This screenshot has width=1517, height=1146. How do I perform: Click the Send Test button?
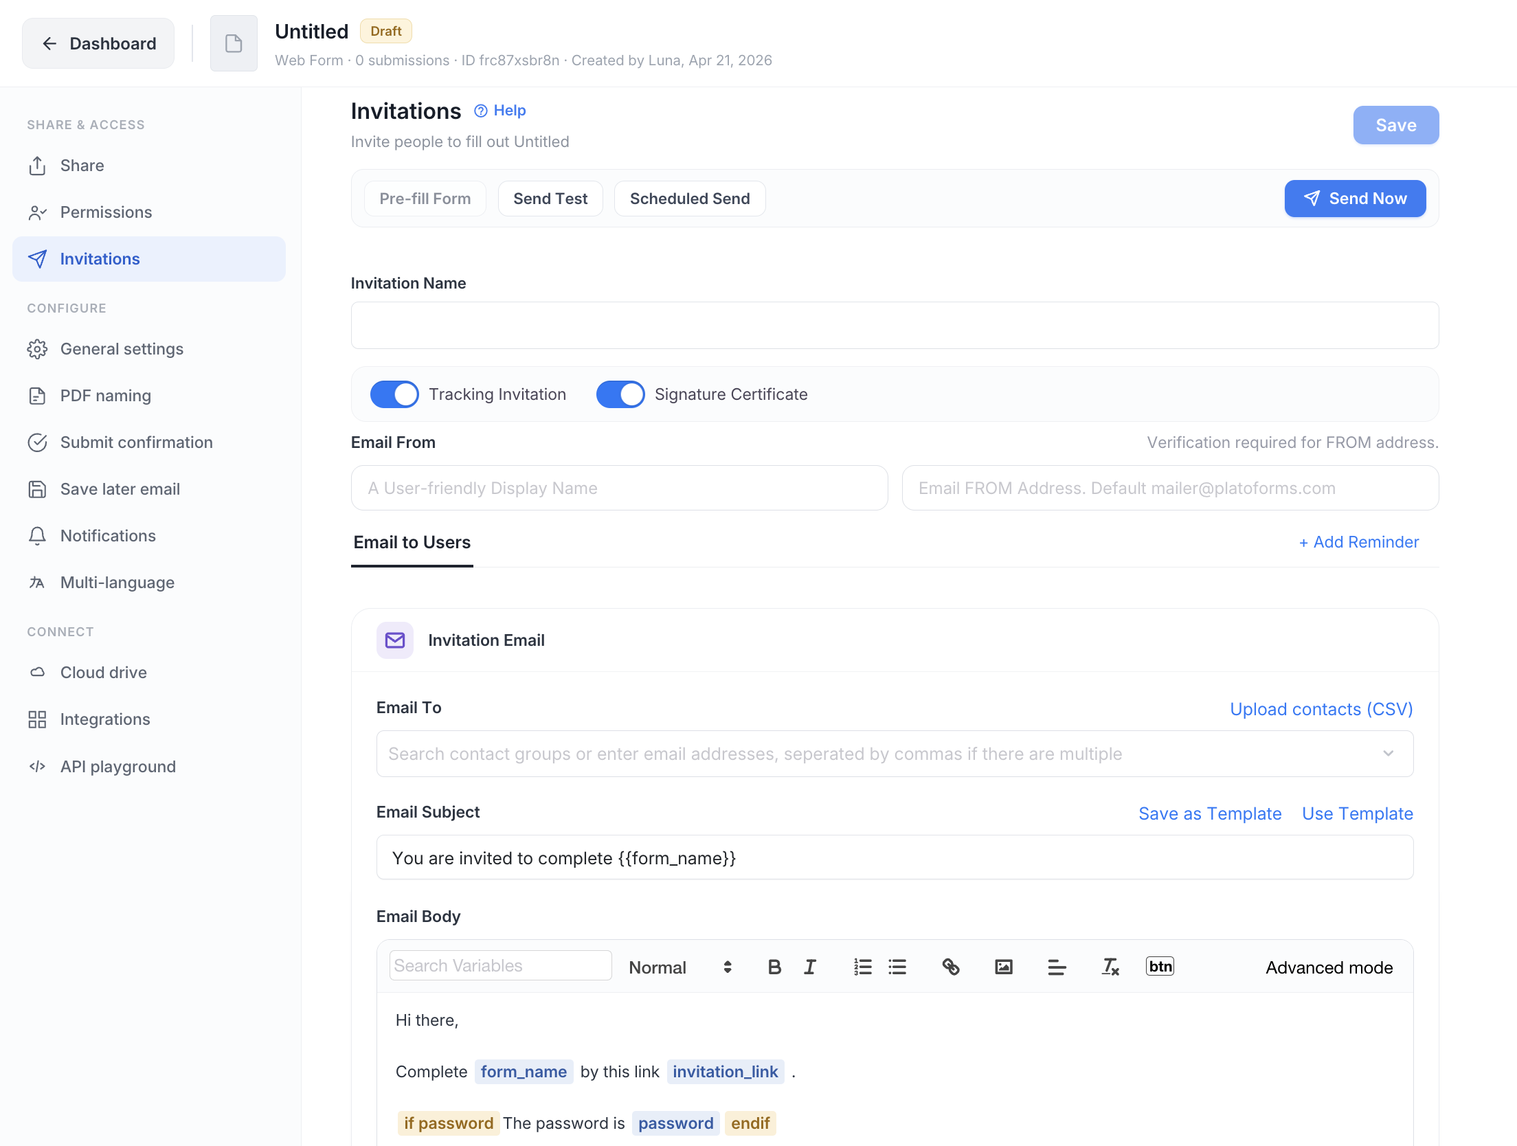point(550,199)
